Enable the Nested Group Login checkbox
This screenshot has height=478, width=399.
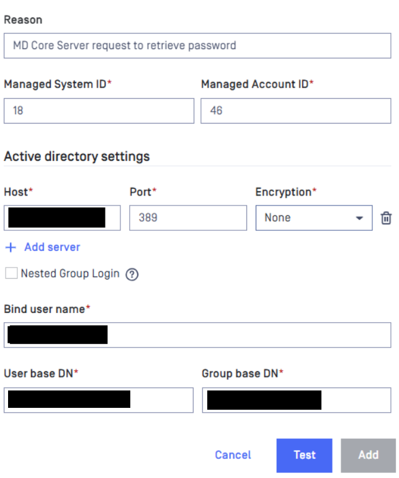pyautogui.click(x=11, y=274)
